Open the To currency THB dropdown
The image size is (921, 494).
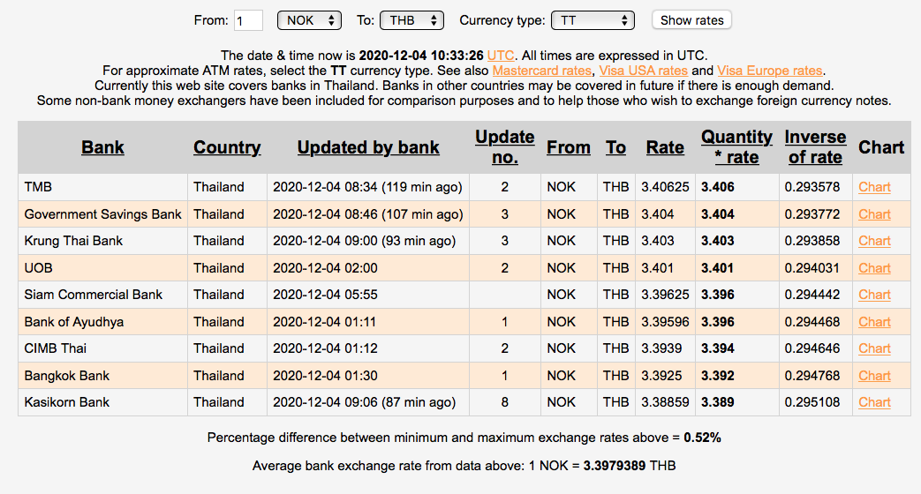(411, 20)
